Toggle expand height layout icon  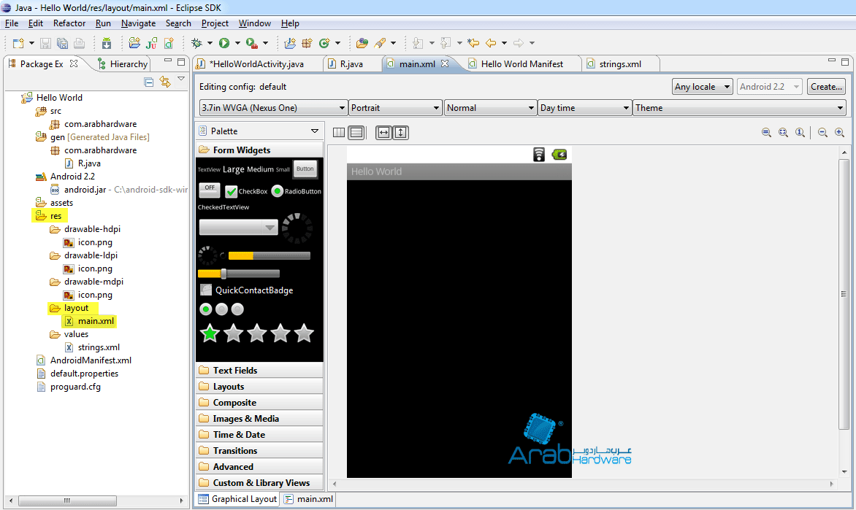pos(401,133)
